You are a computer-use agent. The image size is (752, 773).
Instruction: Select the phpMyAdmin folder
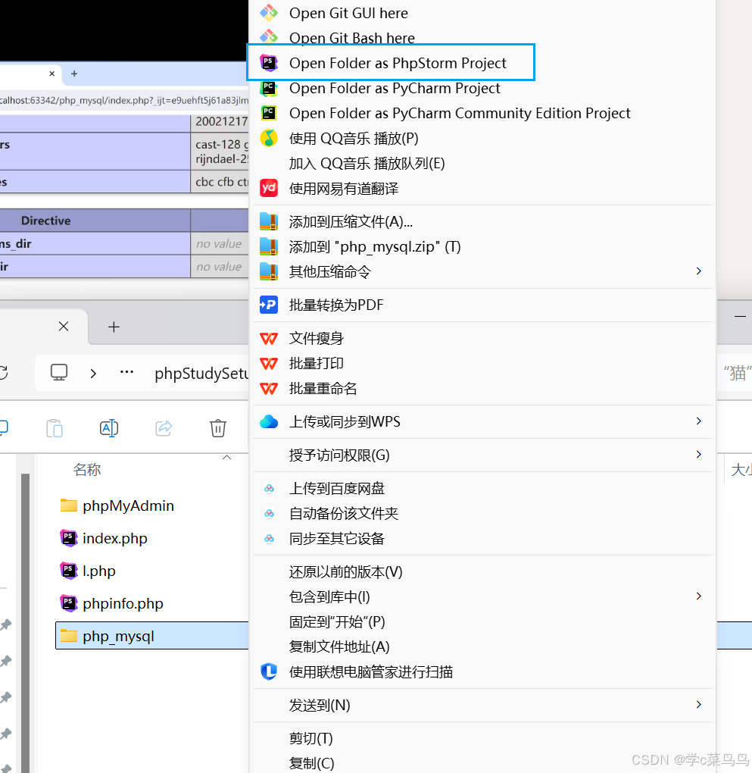[117, 505]
